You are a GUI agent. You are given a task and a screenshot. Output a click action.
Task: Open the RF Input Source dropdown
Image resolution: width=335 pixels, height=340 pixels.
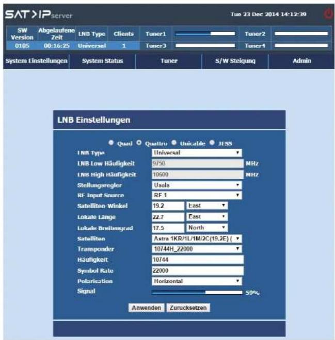pos(197,195)
